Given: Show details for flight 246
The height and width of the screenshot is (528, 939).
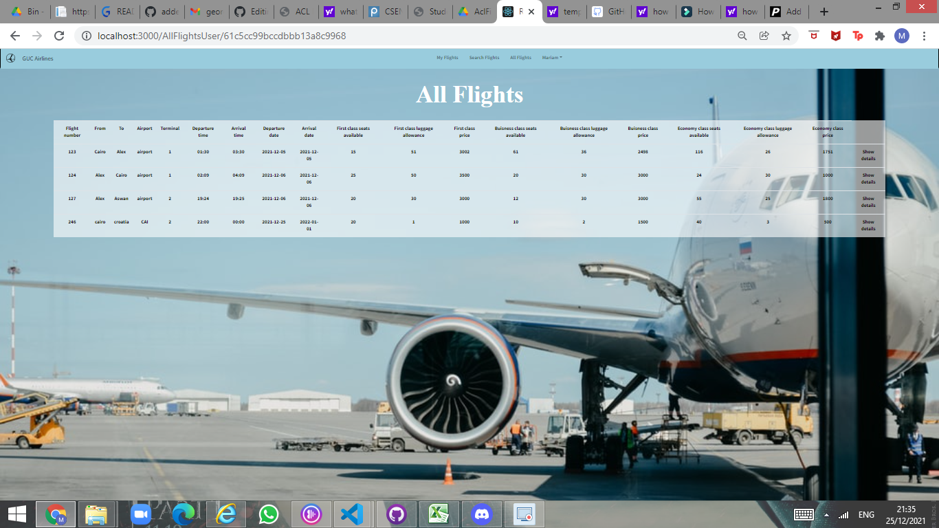Looking at the screenshot, I should tap(868, 225).
